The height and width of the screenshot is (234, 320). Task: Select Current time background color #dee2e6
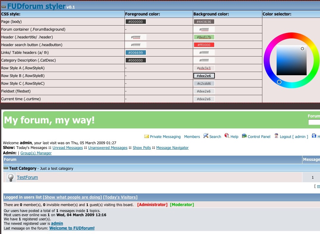(x=204, y=99)
